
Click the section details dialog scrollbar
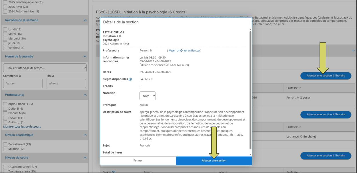point(251,88)
